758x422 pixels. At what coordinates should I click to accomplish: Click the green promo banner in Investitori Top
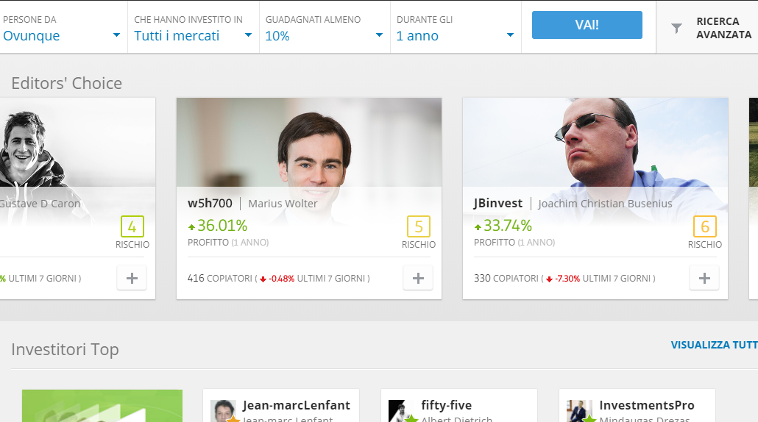102,406
